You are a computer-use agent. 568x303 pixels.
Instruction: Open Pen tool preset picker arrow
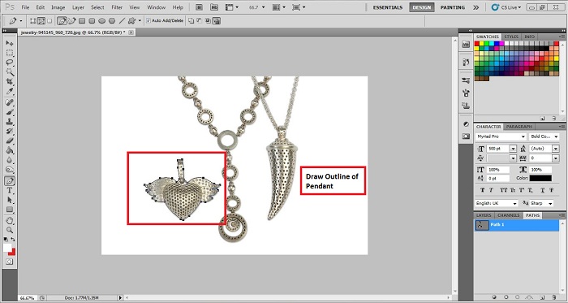point(21,21)
